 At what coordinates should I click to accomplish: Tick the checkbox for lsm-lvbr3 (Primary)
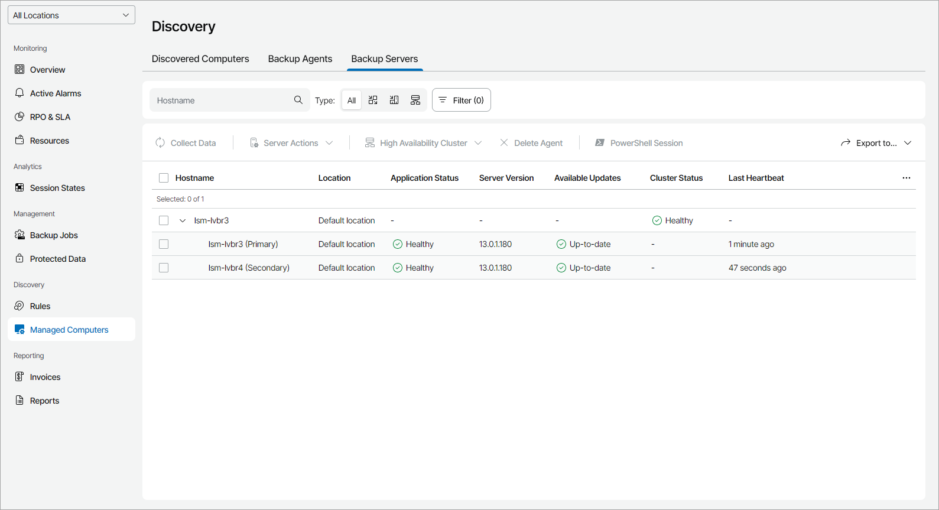(164, 244)
